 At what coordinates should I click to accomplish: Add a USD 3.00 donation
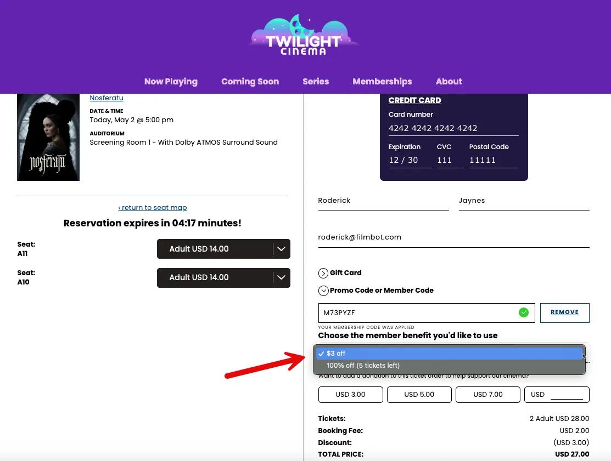click(351, 395)
